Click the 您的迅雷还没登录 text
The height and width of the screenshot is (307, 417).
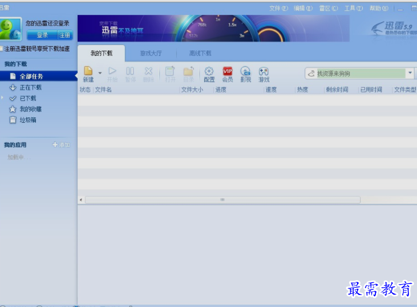point(47,23)
